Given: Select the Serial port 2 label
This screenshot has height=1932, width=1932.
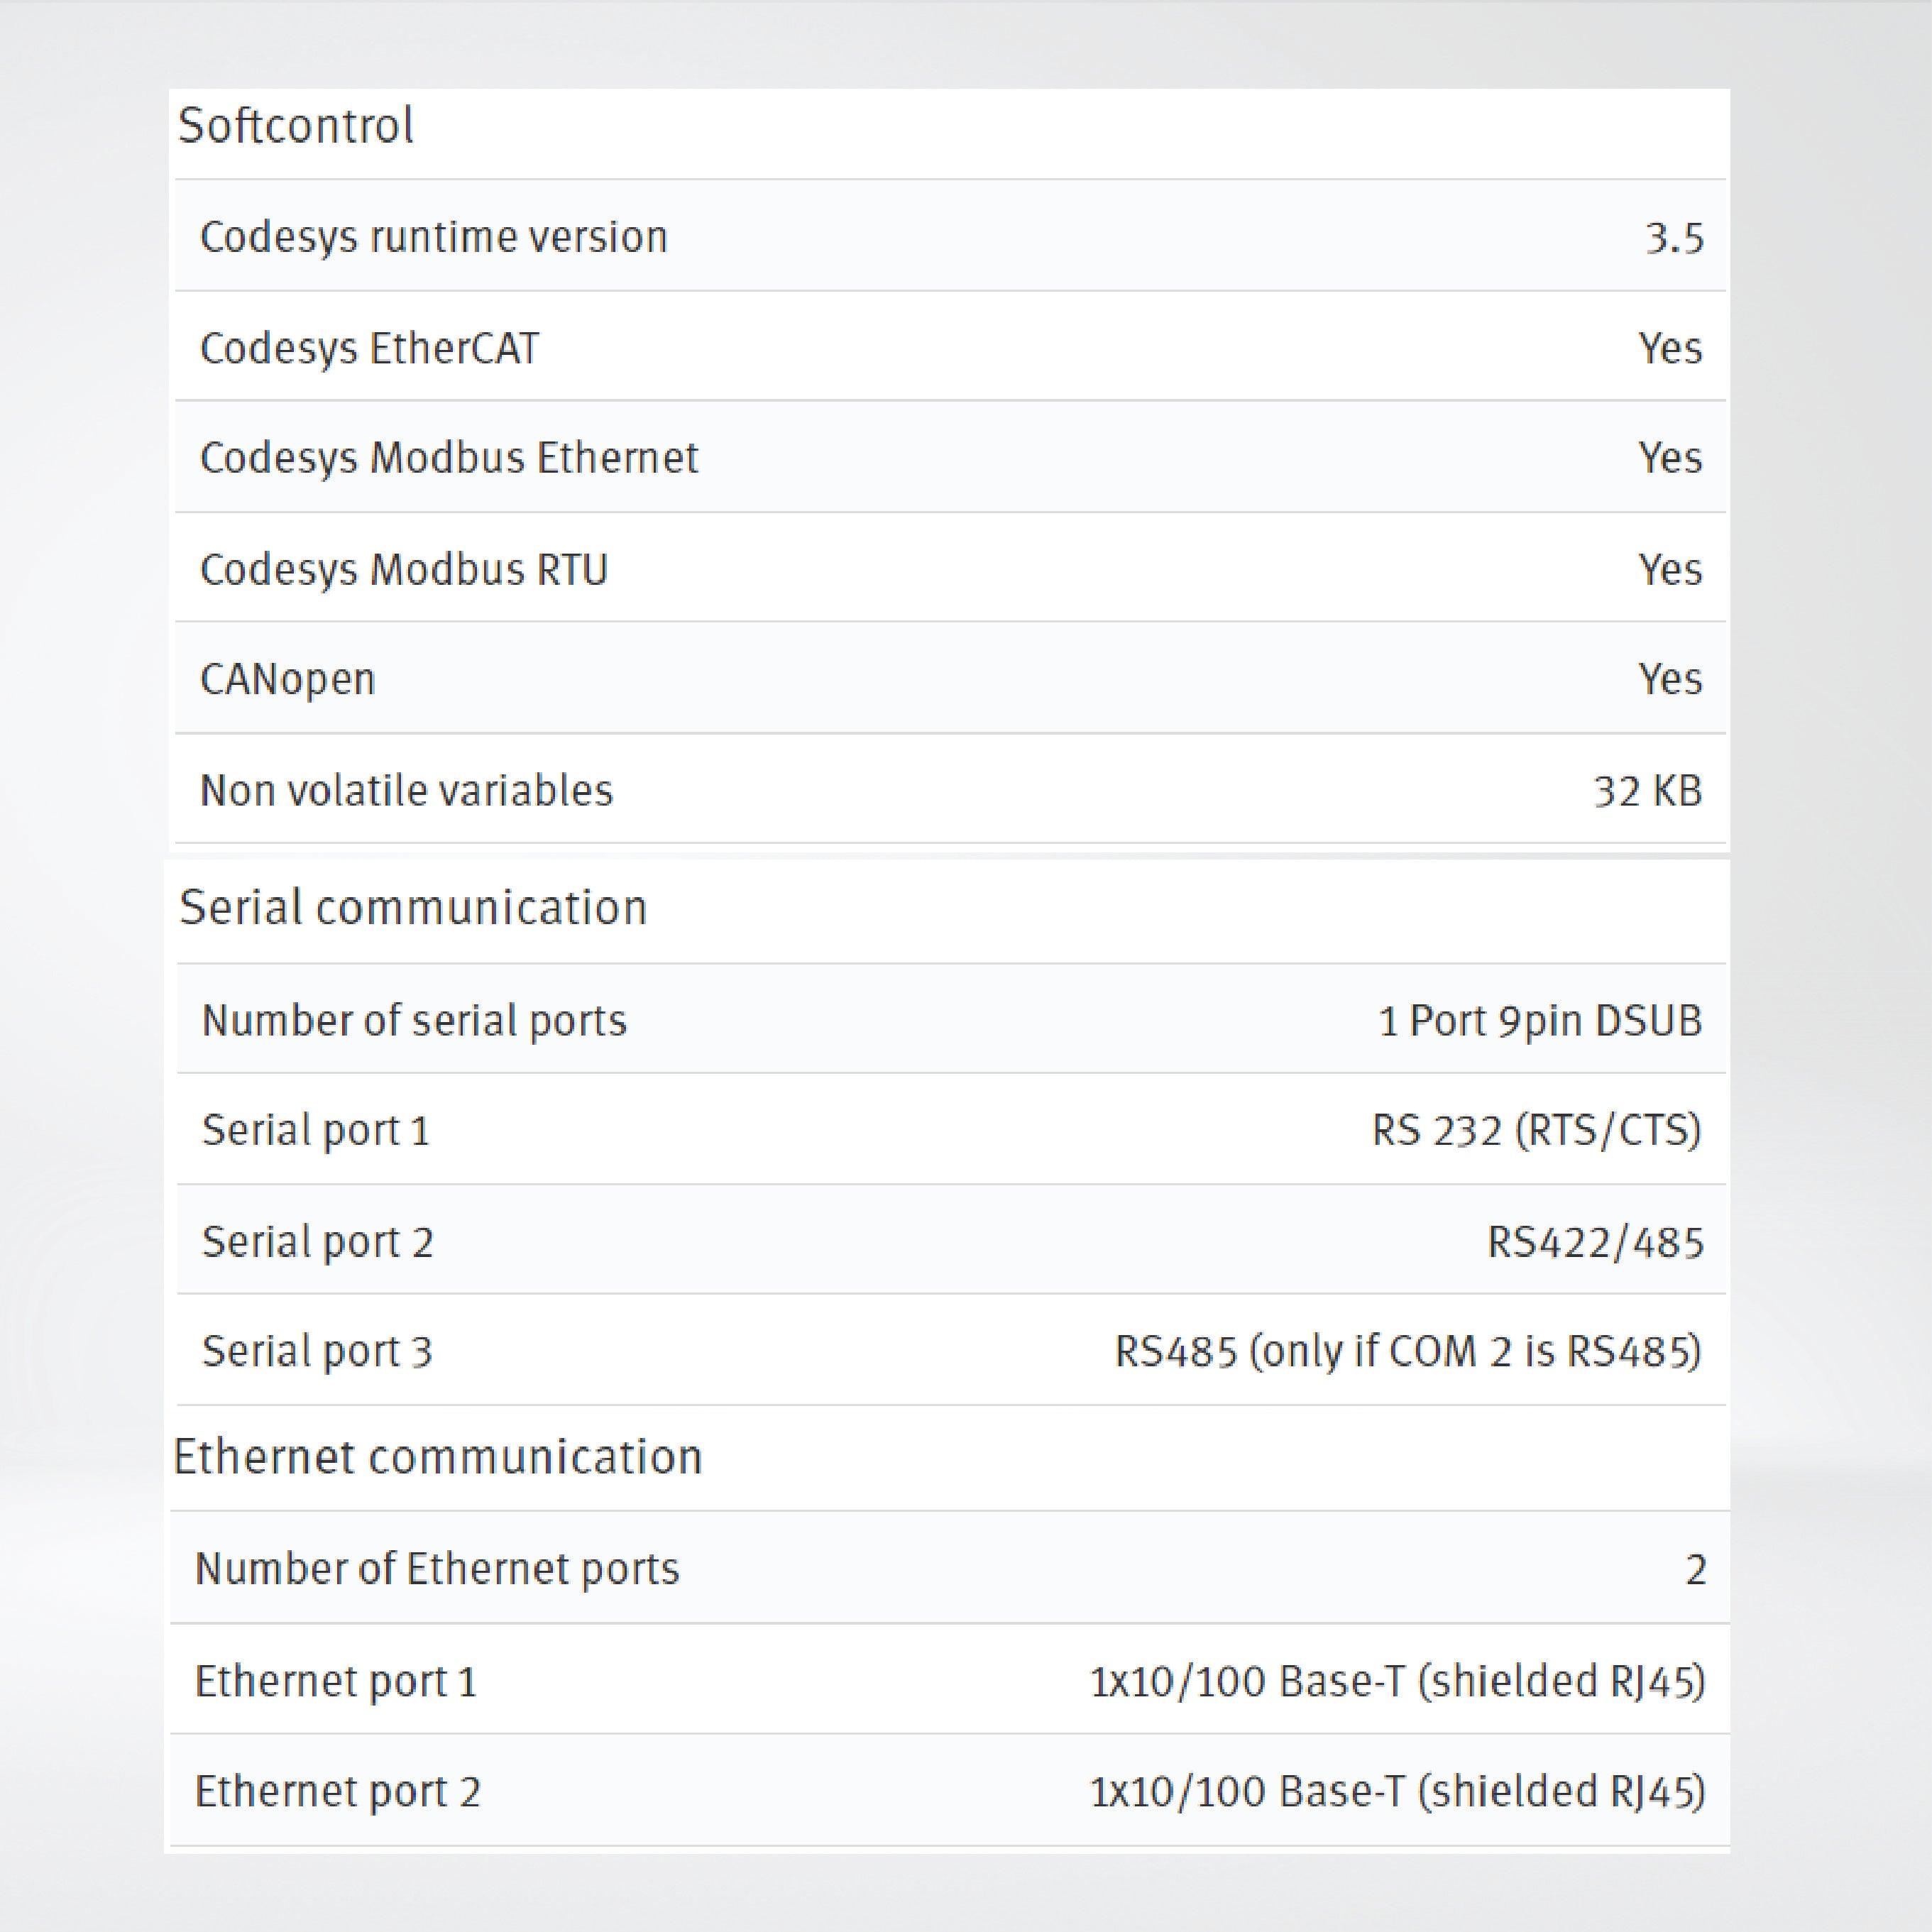Looking at the screenshot, I should [x=318, y=1242].
